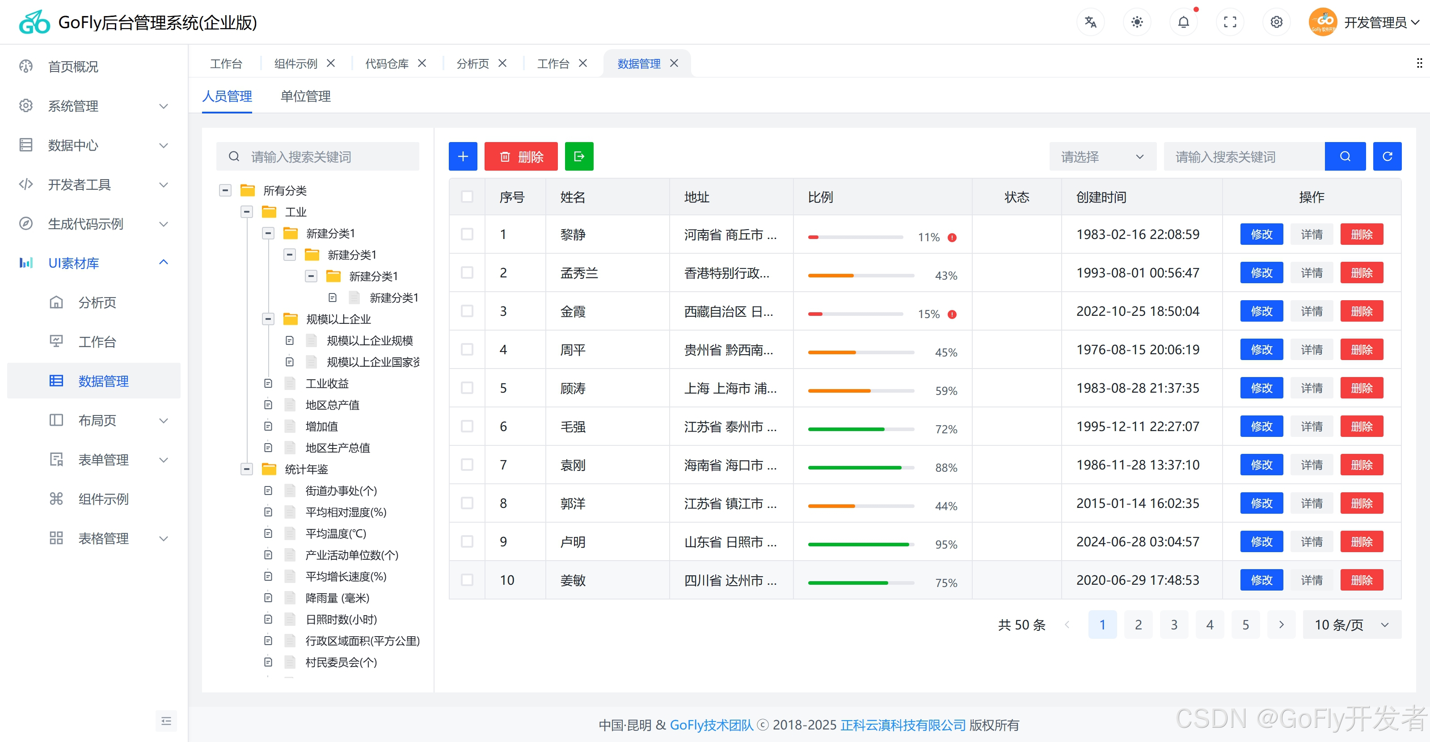The height and width of the screenshot is (742, 1430).
Task: Click 修改 button for row 3 金霞
Action: pos(1261,311)
